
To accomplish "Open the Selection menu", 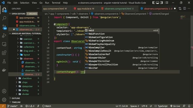I will tap(25, 3).
